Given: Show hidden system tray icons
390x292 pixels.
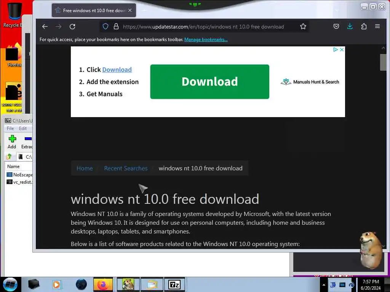Looking at the screenshot, I should click(x=324, y=285).
